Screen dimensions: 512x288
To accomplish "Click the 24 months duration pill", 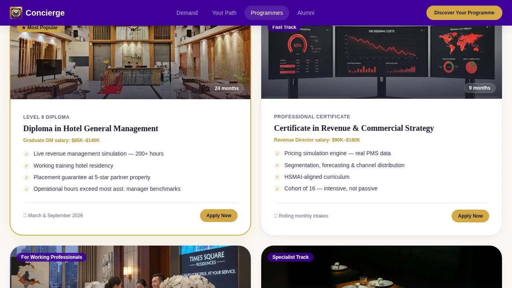I will [x=227, y=88].
